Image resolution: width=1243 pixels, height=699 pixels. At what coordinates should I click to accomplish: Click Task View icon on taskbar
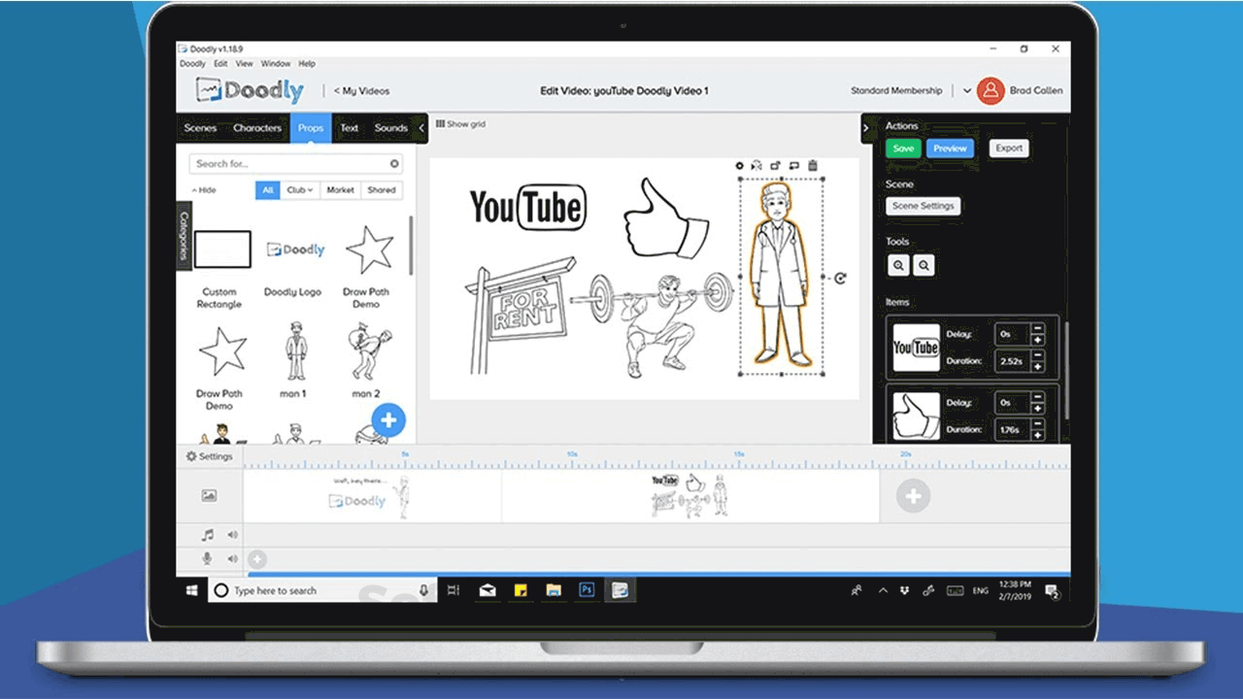[454, 589]
